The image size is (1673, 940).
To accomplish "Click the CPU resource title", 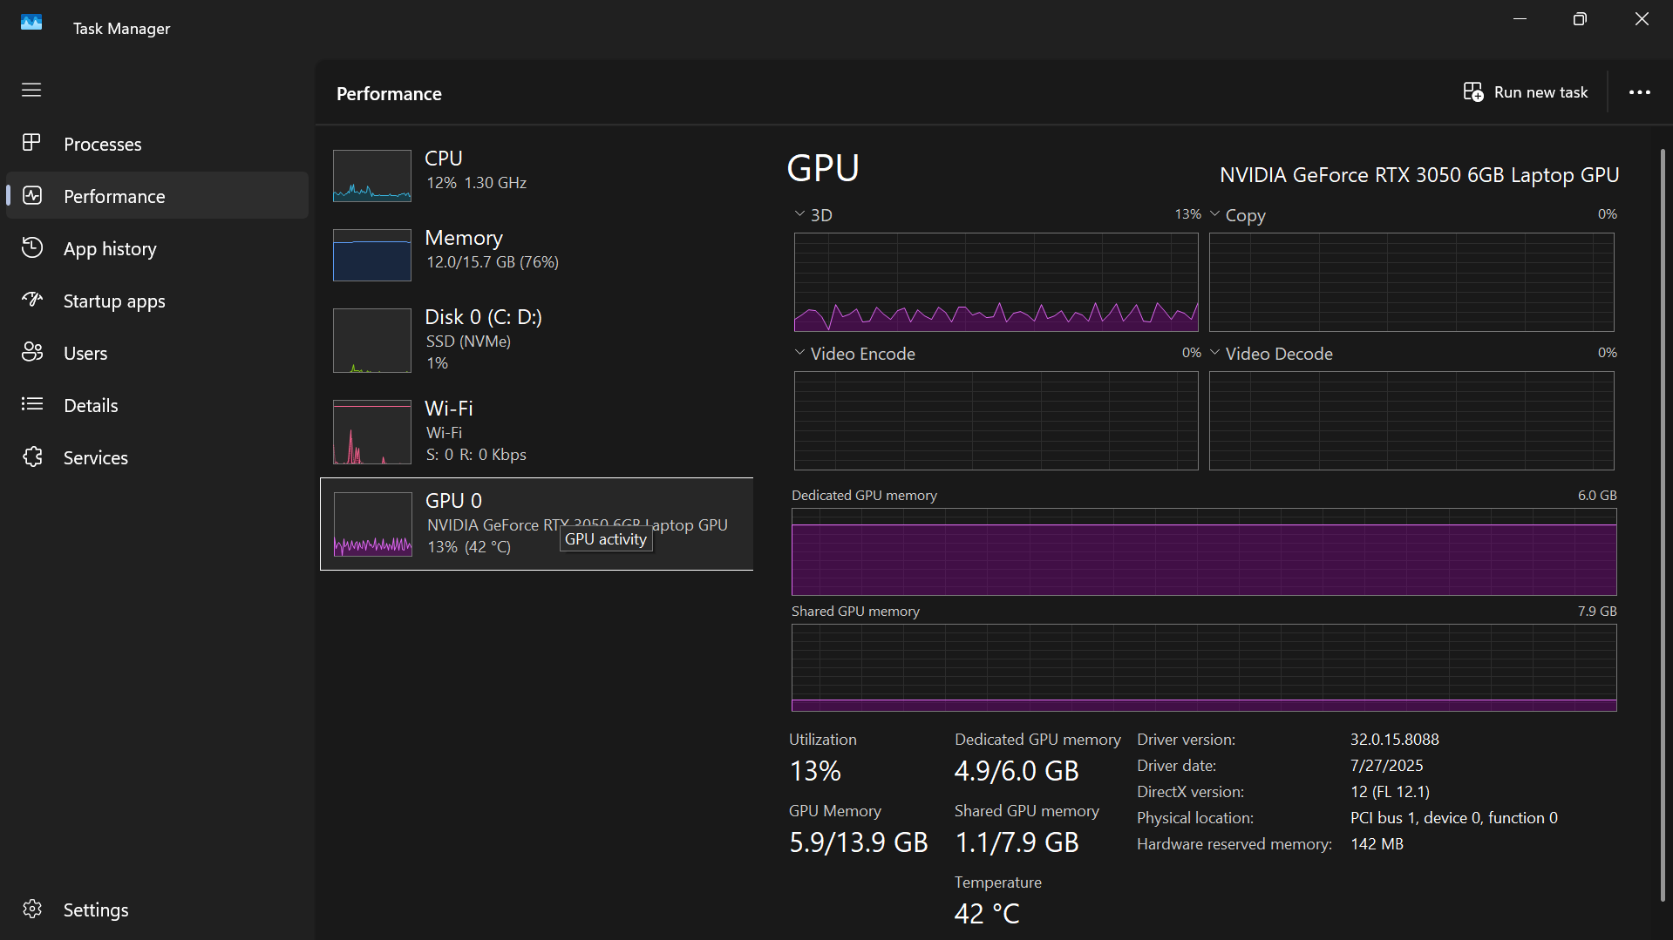I will (444, 159).
